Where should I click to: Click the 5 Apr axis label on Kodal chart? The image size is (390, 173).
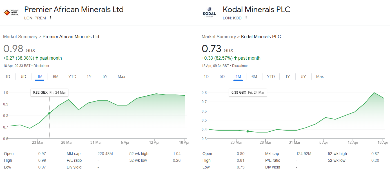pos(324,142)
